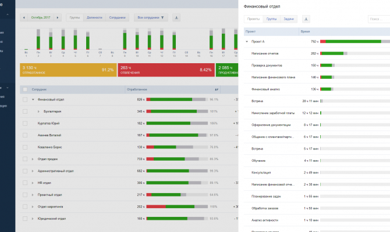Click Финансовый отдел worked-time progress bar

(177, 100)
